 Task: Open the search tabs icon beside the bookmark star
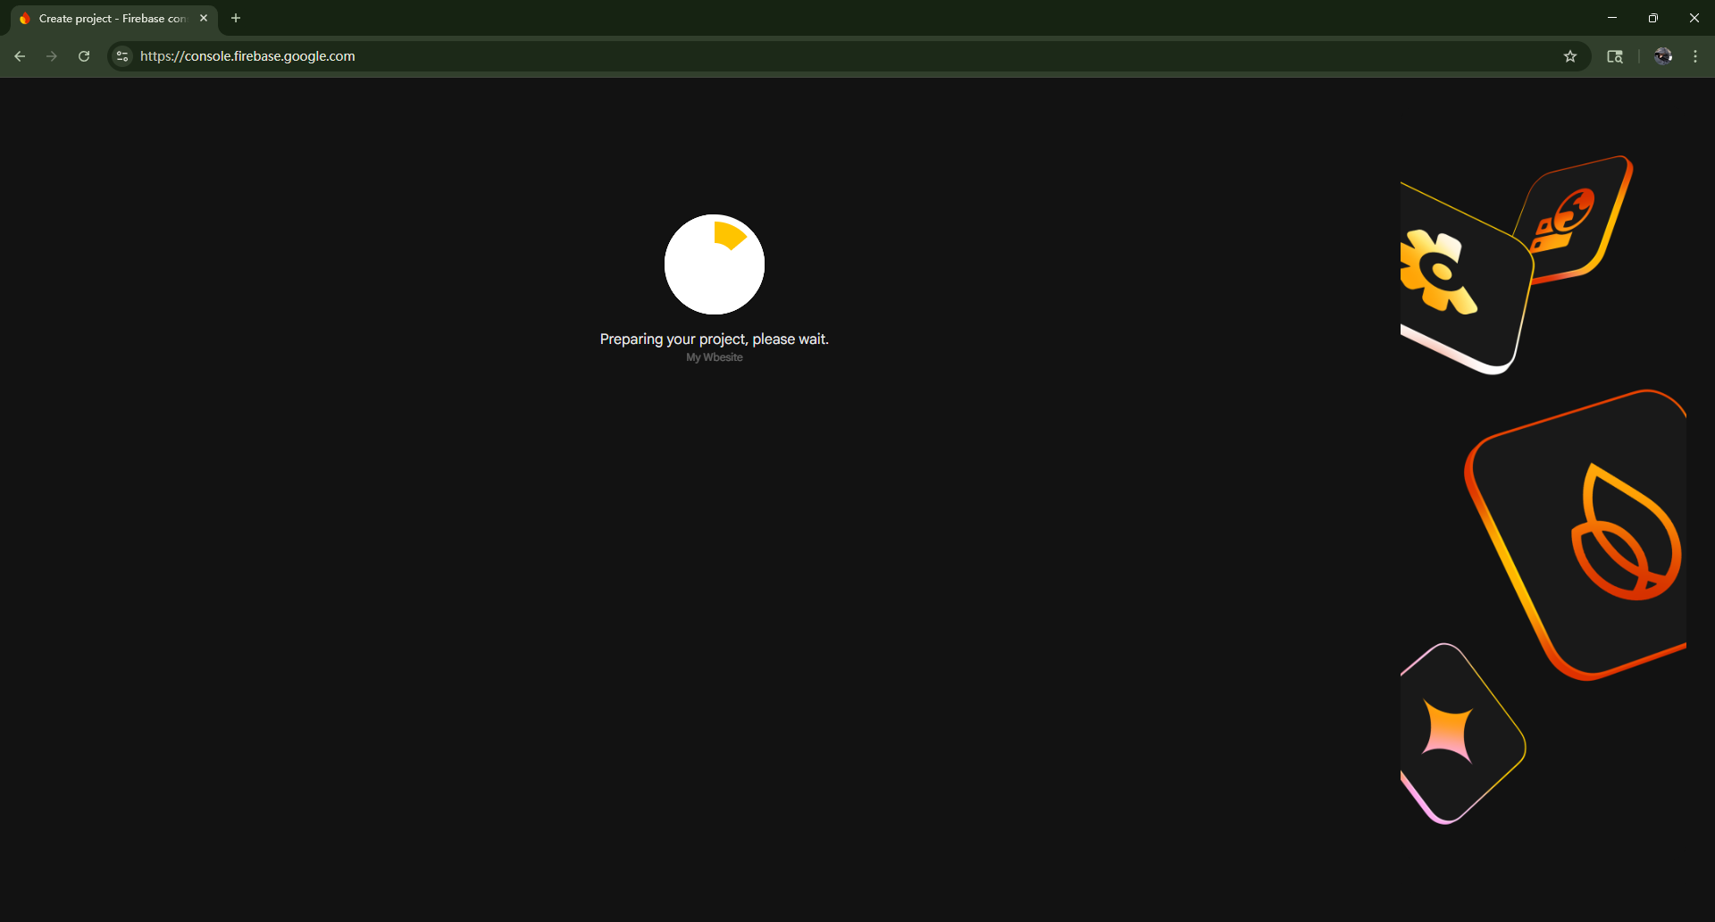click(1615, 56)
